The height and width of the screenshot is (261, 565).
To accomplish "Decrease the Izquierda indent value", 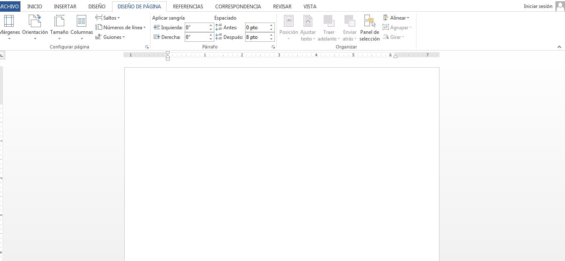I will click(211, 30).
